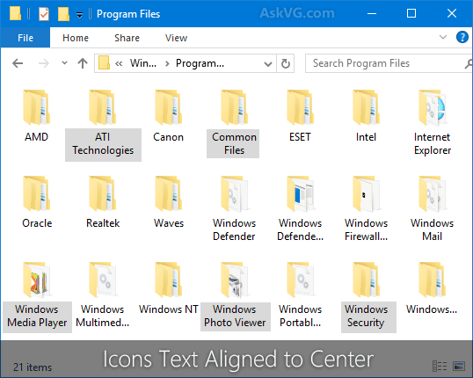Click the Realtek folder name label
The width and height of the screenshot is (473, 378).
[x=103, y=223]
